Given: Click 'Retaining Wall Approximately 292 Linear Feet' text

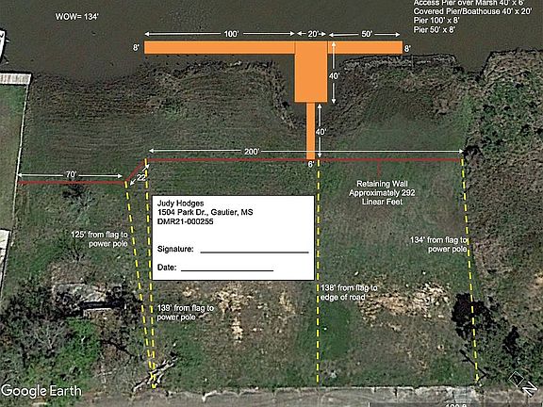Looking at the screenshot, I should [382, 193].
